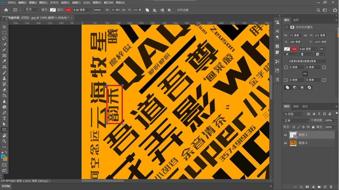Switch to the 路径 tab
339x190 pixels.
click(x=305, y=106)
